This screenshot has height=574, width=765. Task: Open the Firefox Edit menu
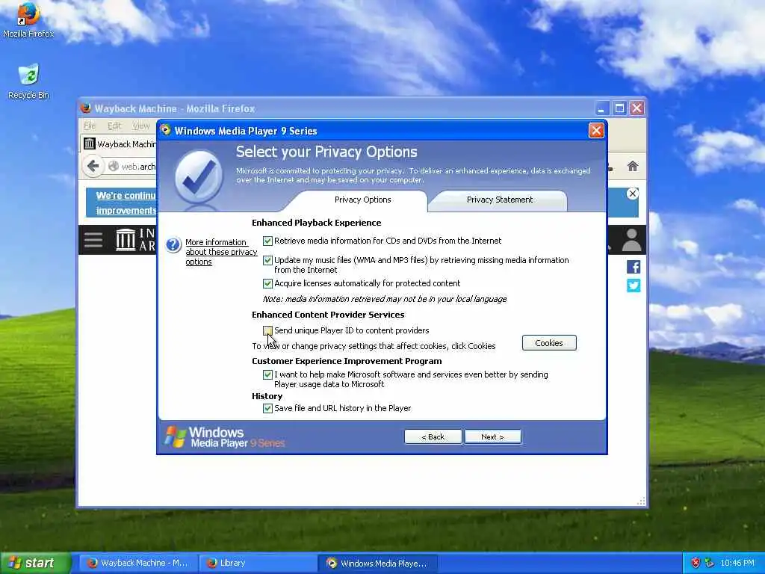pyautogui.click(x=114, y=126)
